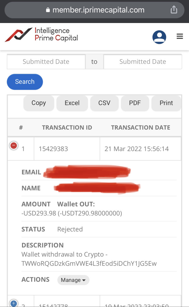Focus the start Submitted Date field
Screen dimensions: 189x307
click(x=46, y=62)
